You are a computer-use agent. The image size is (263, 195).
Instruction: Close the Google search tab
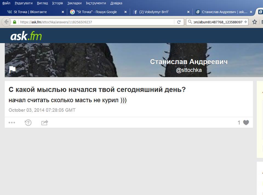125,12
